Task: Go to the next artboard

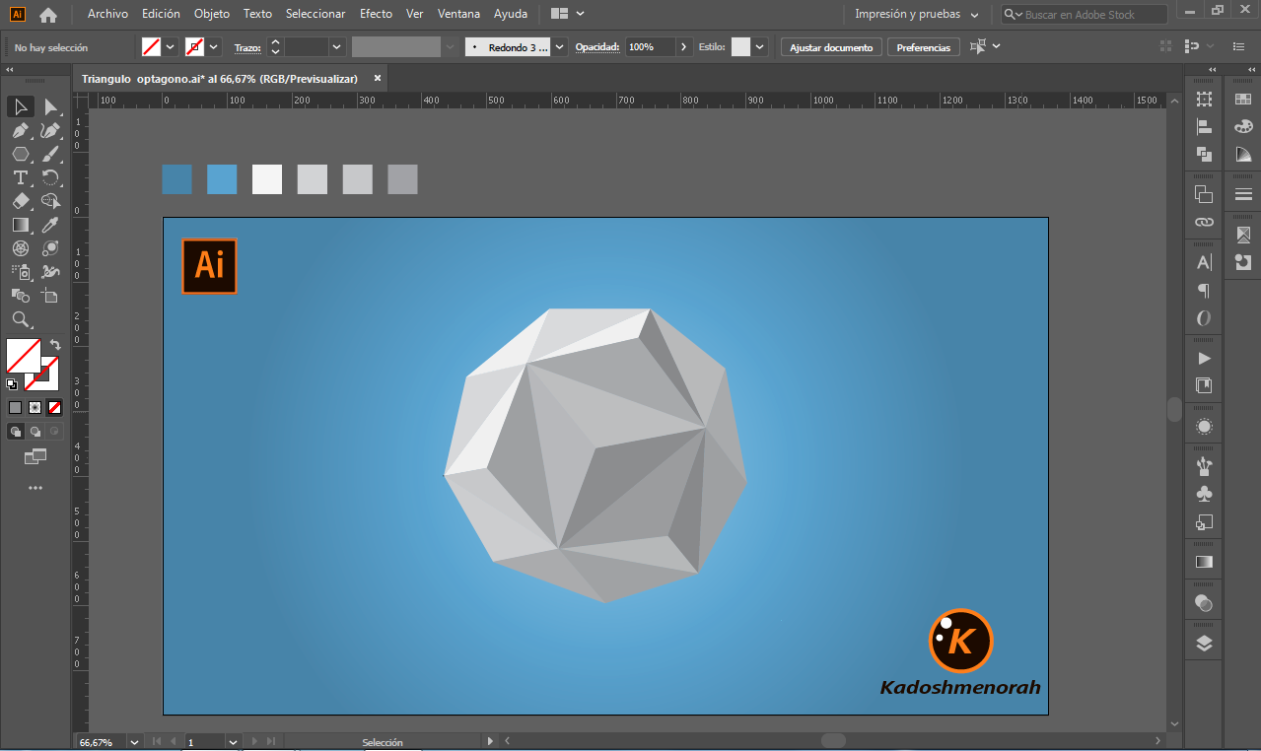Action: (x=254, y=741)
